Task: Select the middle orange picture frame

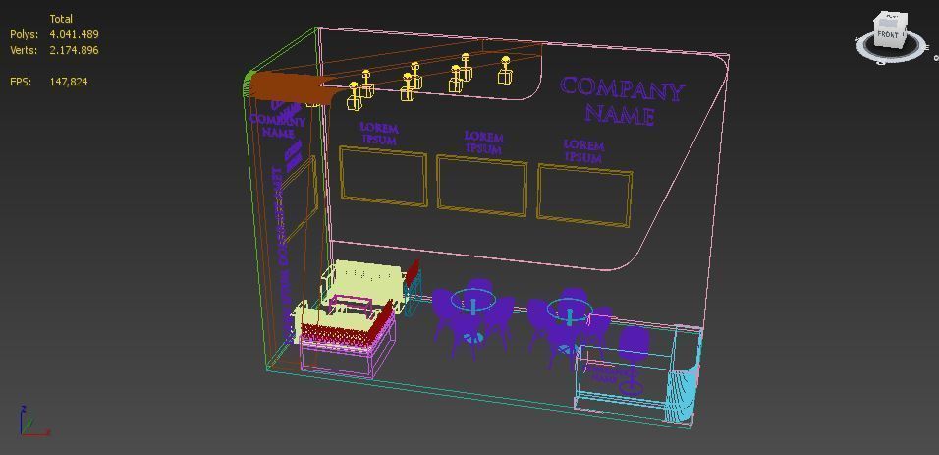Action: point(481,185)
